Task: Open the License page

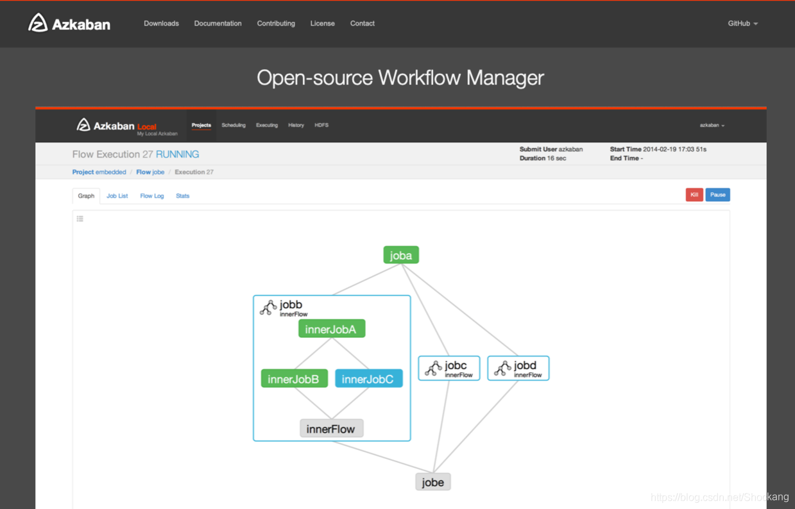Action: (323, 23)
